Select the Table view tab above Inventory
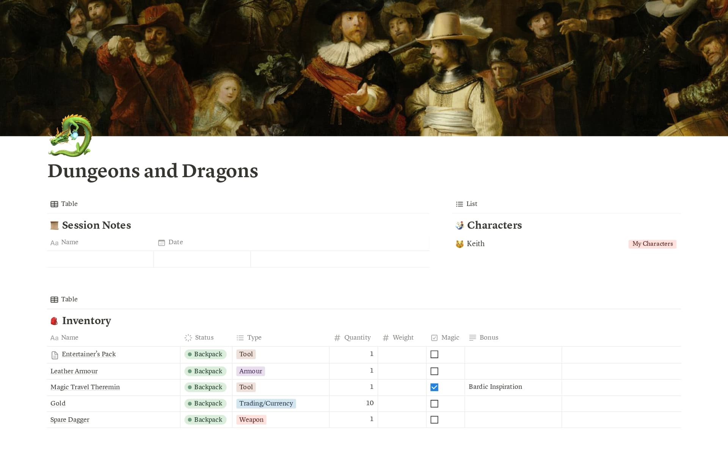 point(64,300)
